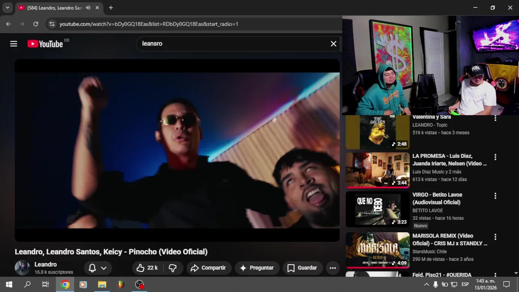The width and height of the screenshot is (519, 292).
Task: Switch to Chrome in the taskbar
Action: point(65,284)
